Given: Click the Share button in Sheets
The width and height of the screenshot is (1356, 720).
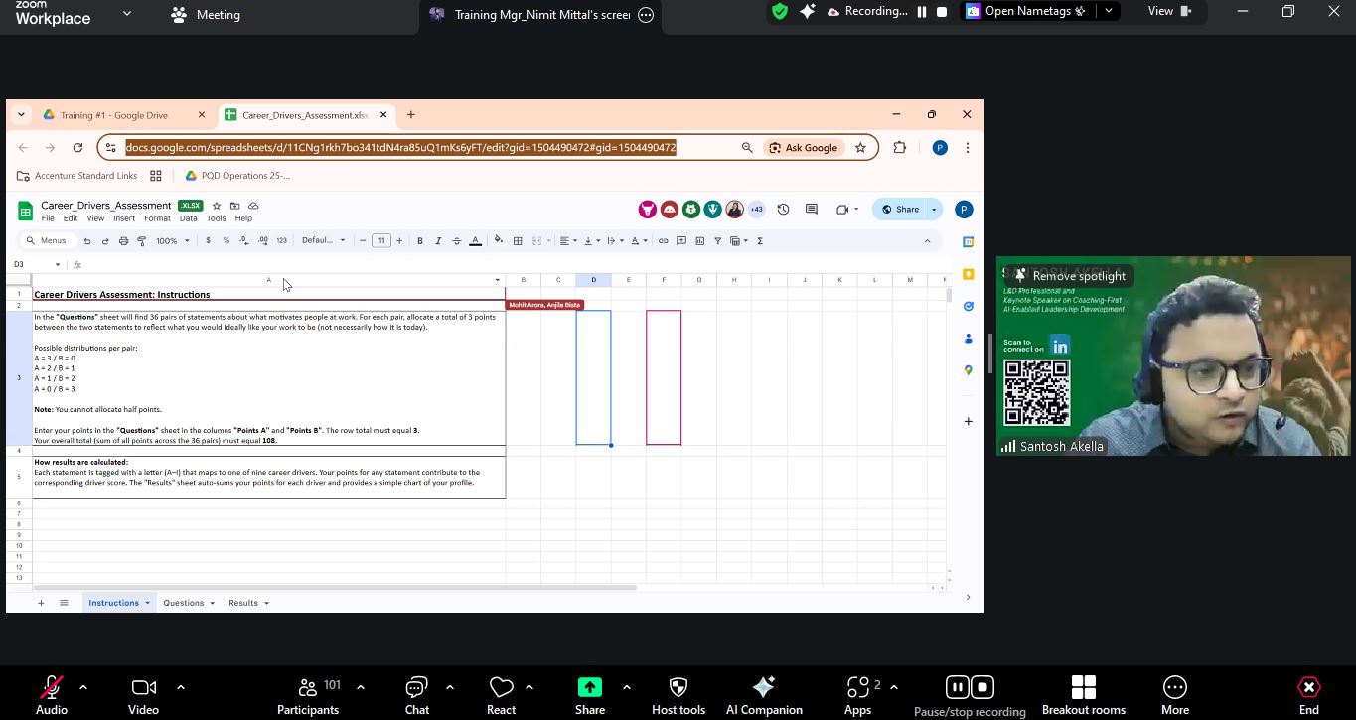Looking at the screenshot, I should click(x=901, y=210).
